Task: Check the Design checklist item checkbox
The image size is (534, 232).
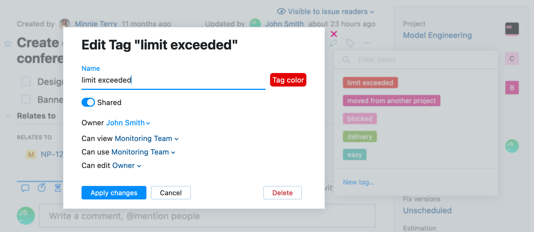Action: click(x=26, y=81)
